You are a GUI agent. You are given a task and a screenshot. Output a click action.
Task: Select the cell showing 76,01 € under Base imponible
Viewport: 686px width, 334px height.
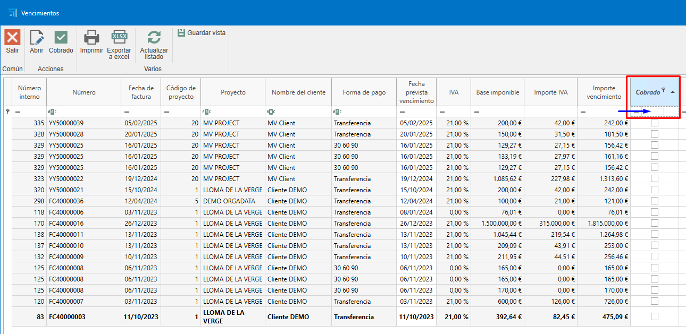pyautogui.click(x=498, y=212)
